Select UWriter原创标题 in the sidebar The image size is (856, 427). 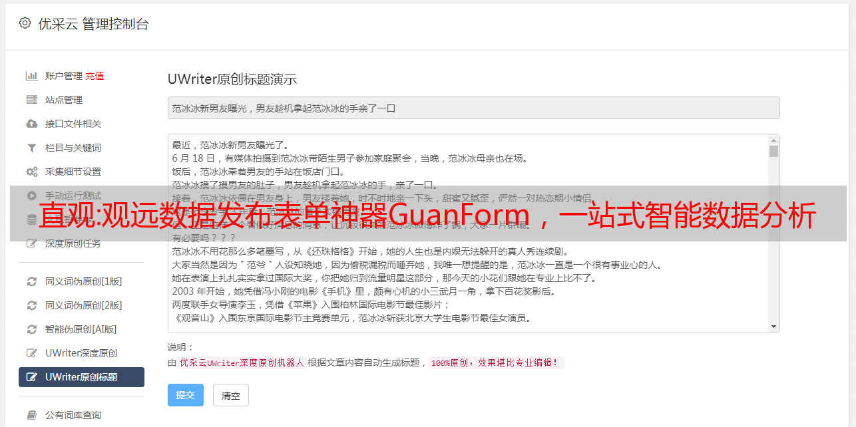coord(81,377)
